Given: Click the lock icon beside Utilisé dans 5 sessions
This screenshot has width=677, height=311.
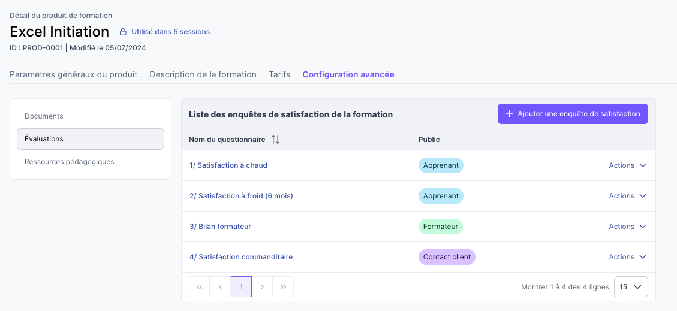Looking at the screenshot, I should (x=123, y=32).
